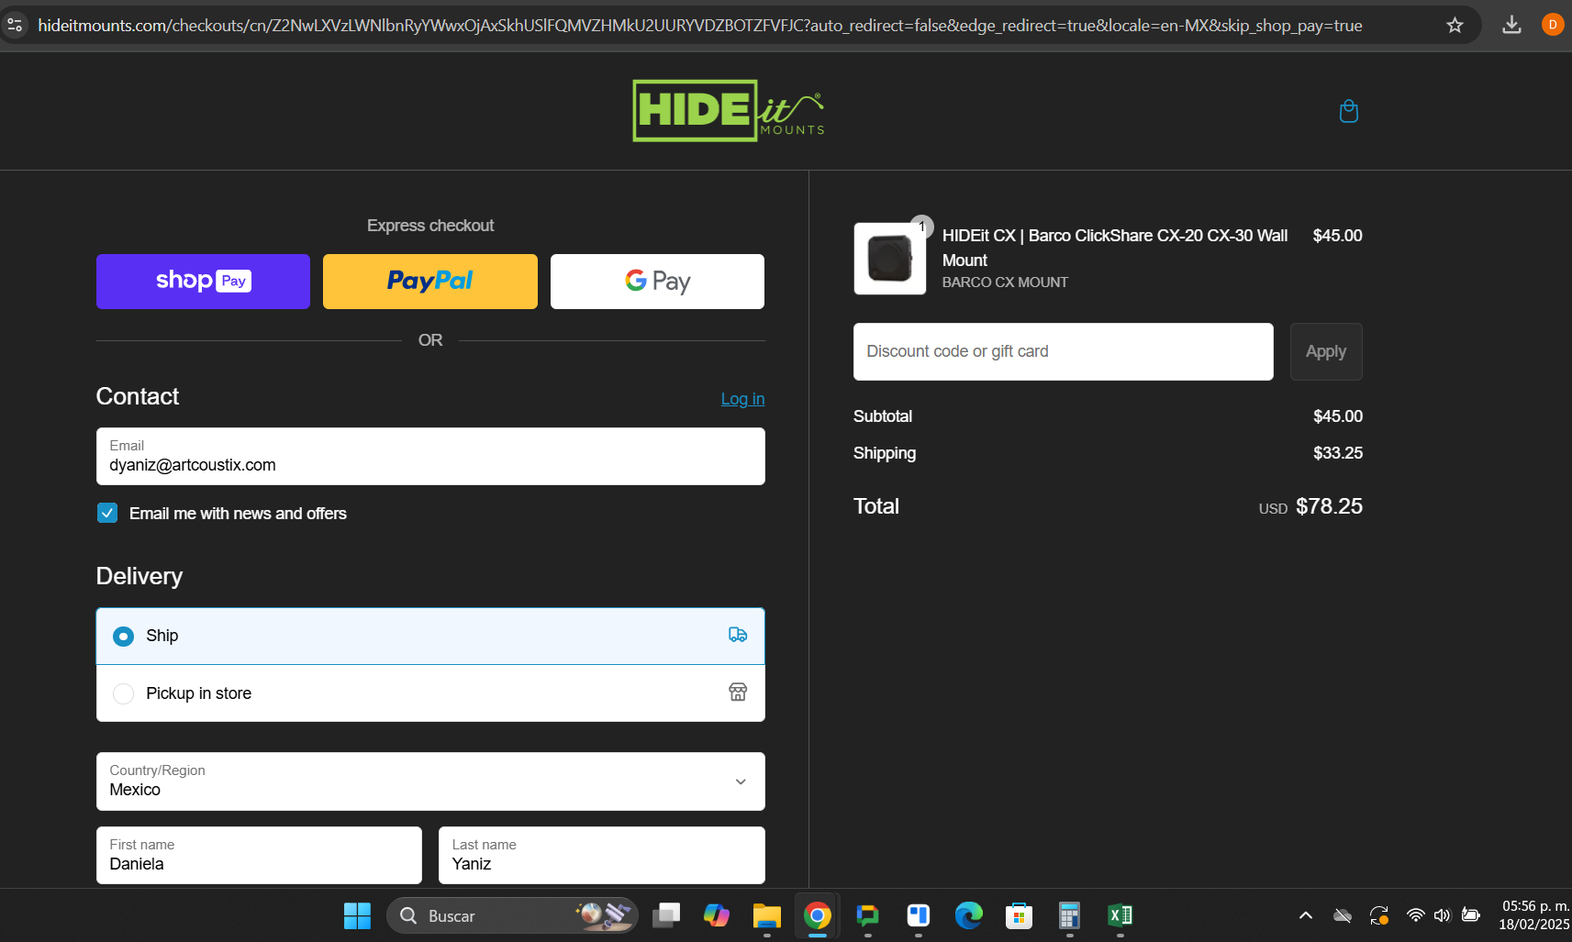Open Microsoft Store from the taskbar
1572x942 pixels.
(1020, 915)
